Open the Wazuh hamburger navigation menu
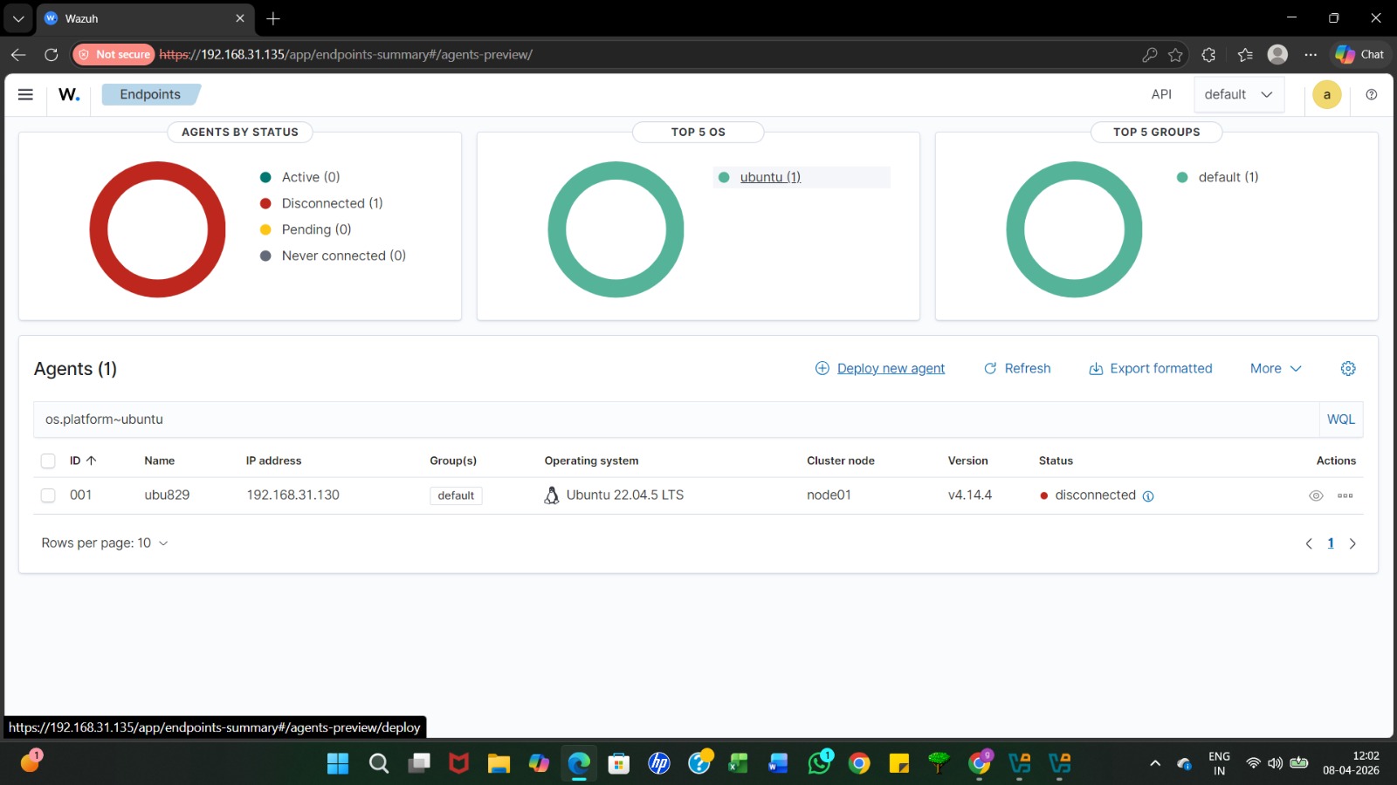The height and width of the screenshot is (785, 1397). (x=25, y=94)
